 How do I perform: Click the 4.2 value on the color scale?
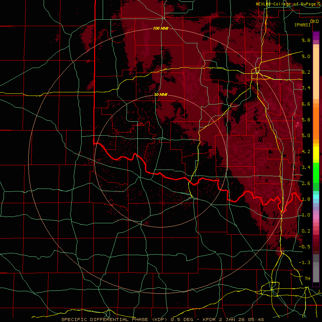[x=306, y=152]
